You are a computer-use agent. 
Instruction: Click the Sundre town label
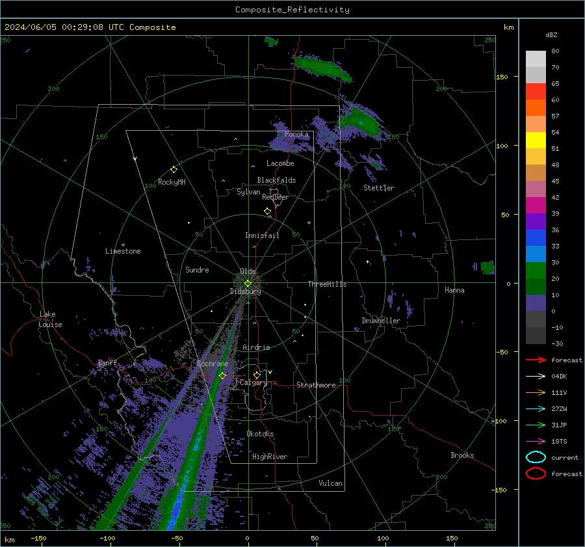pos(197,269)
